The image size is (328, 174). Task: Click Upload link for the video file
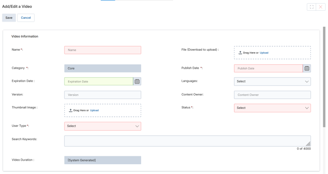click(x=264, y=53)
